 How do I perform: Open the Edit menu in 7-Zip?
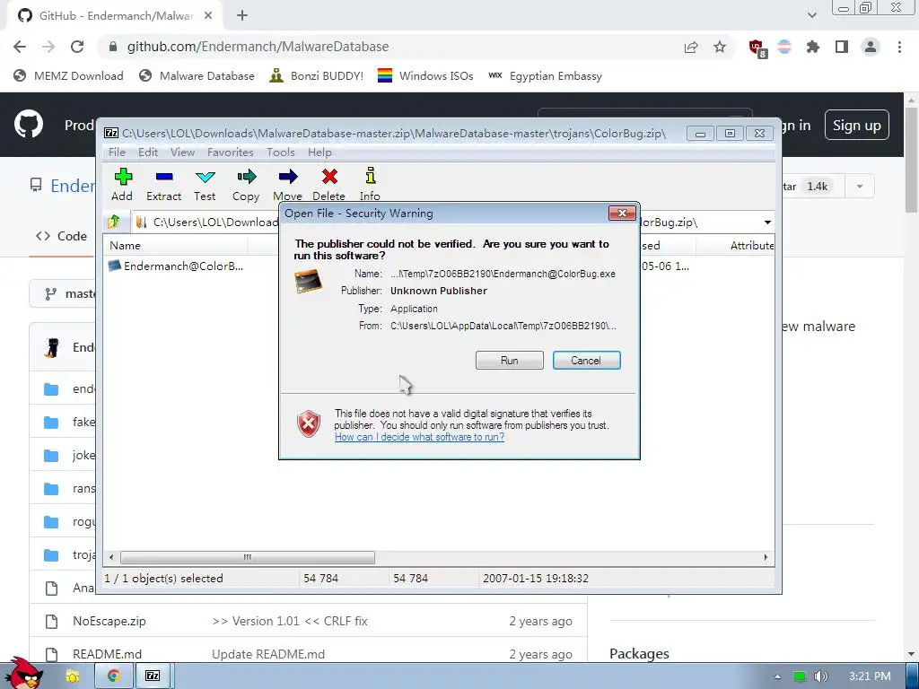tap(148, 153)
